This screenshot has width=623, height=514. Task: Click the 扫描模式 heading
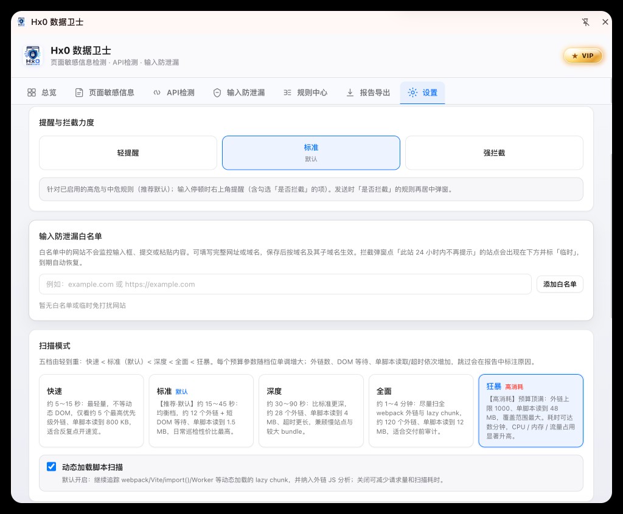coord(54,346)
